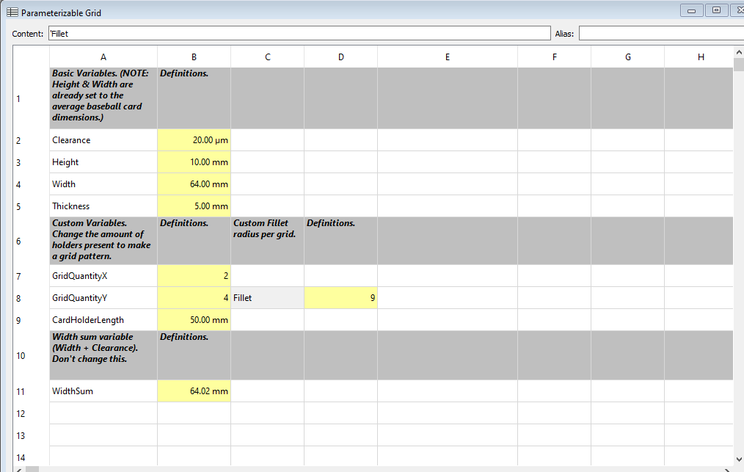The image size is (744, 472).
Task: Select the 'Width sum variable' header cell
Action: click(x=103, y=355)
